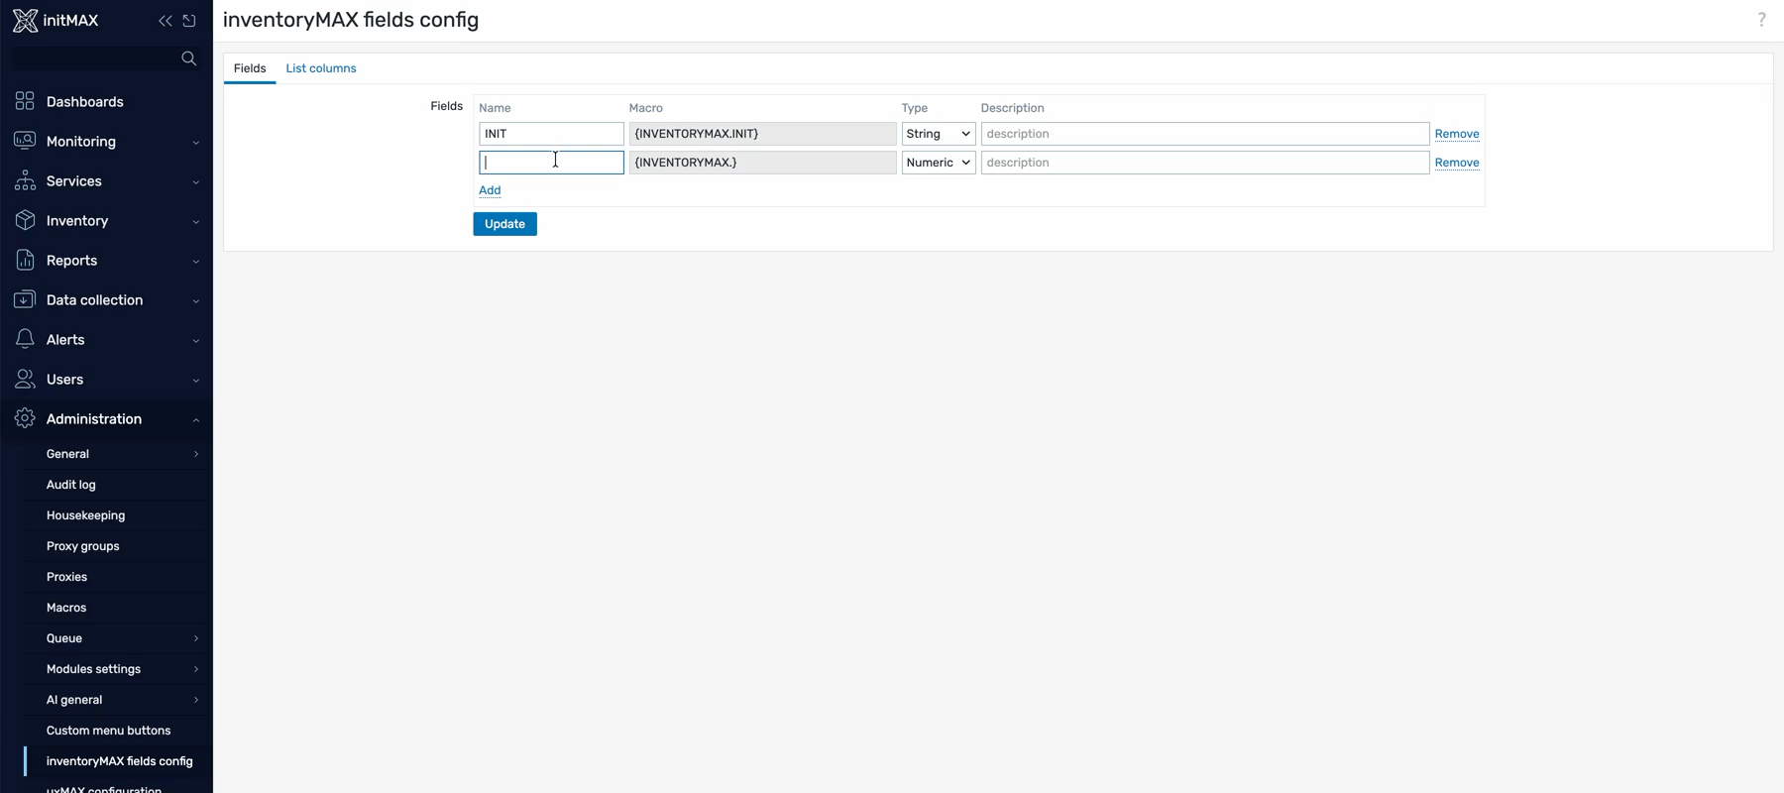Switch to the List columns tab
Image resolution: width=1784 pixels, height=793 pixels.
[321, 68]
